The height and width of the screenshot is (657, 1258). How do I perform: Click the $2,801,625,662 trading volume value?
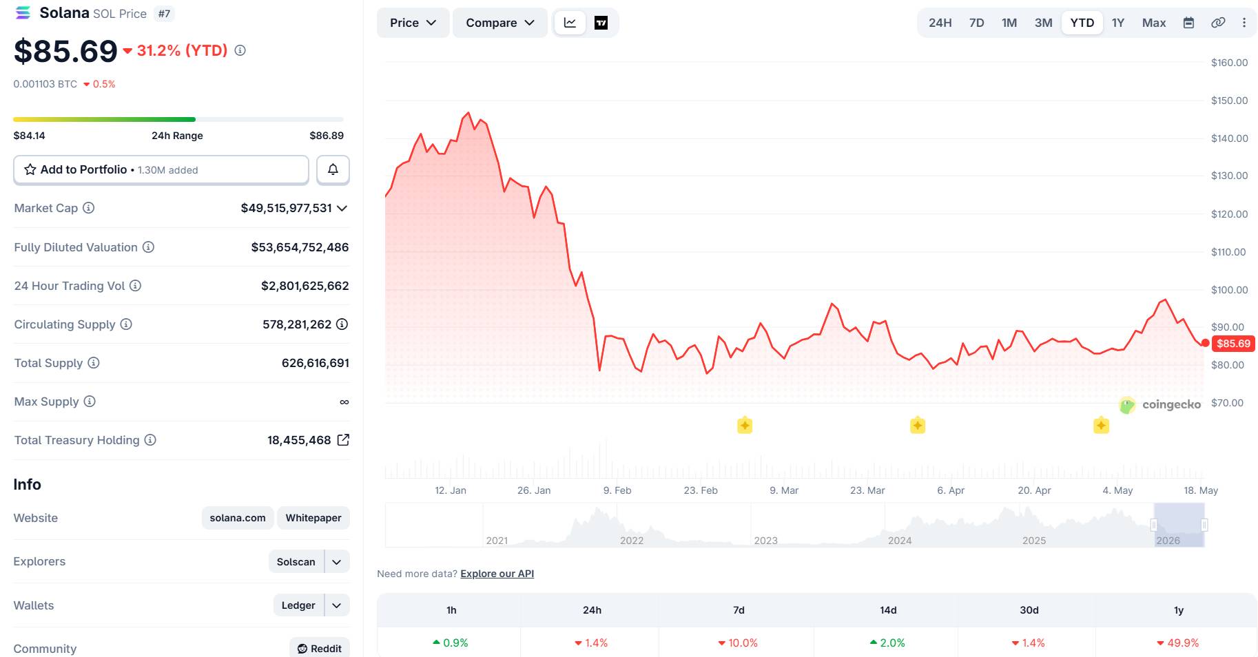coord(305,286)
